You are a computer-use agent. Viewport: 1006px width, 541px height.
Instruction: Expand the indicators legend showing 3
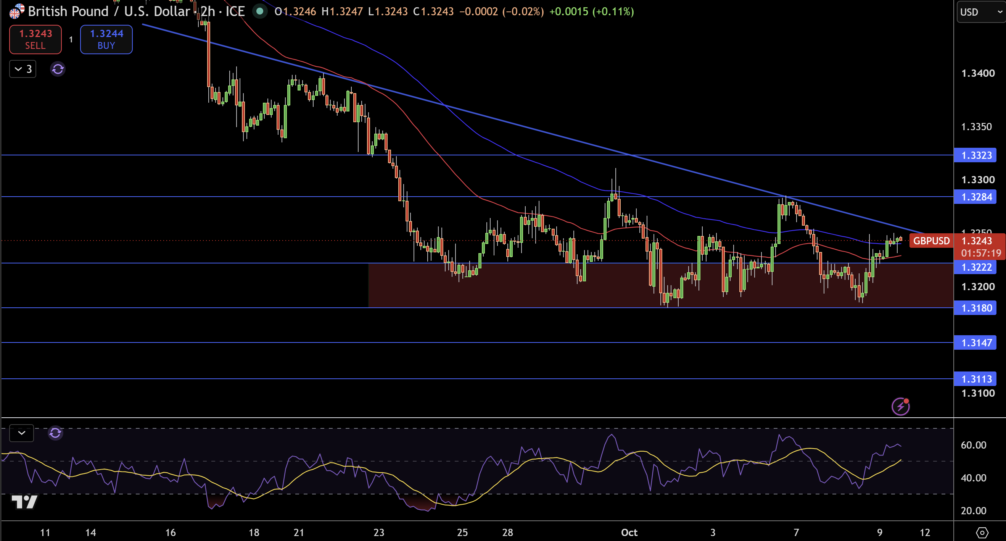[23, 69]
